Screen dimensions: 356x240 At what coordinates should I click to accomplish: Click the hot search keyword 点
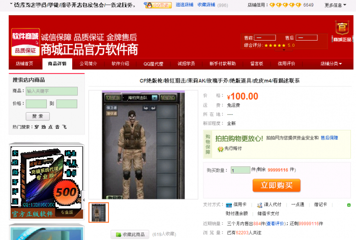(50, 127)
